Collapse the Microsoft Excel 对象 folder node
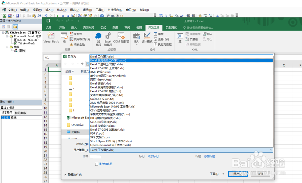 [x=7, y=36]
